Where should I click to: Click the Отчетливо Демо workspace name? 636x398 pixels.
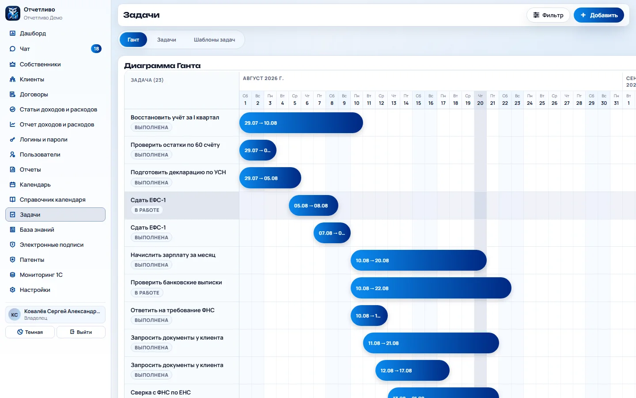click(x=43, y=18)
